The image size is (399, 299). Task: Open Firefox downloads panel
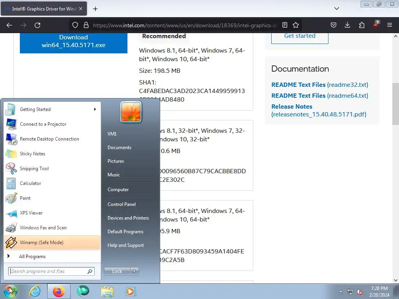click(347, 25)
